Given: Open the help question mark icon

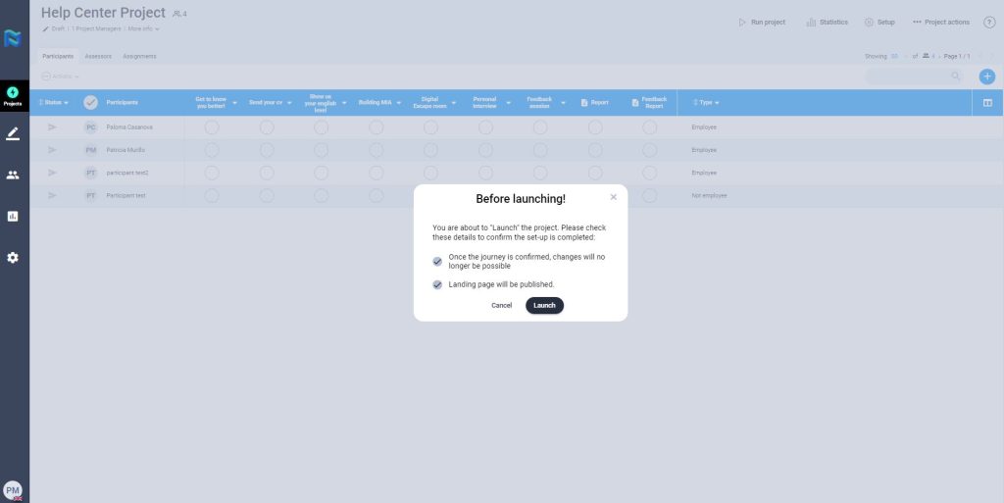Looking at the screenshot, I should pyautogui.click(x=988, y=23).
